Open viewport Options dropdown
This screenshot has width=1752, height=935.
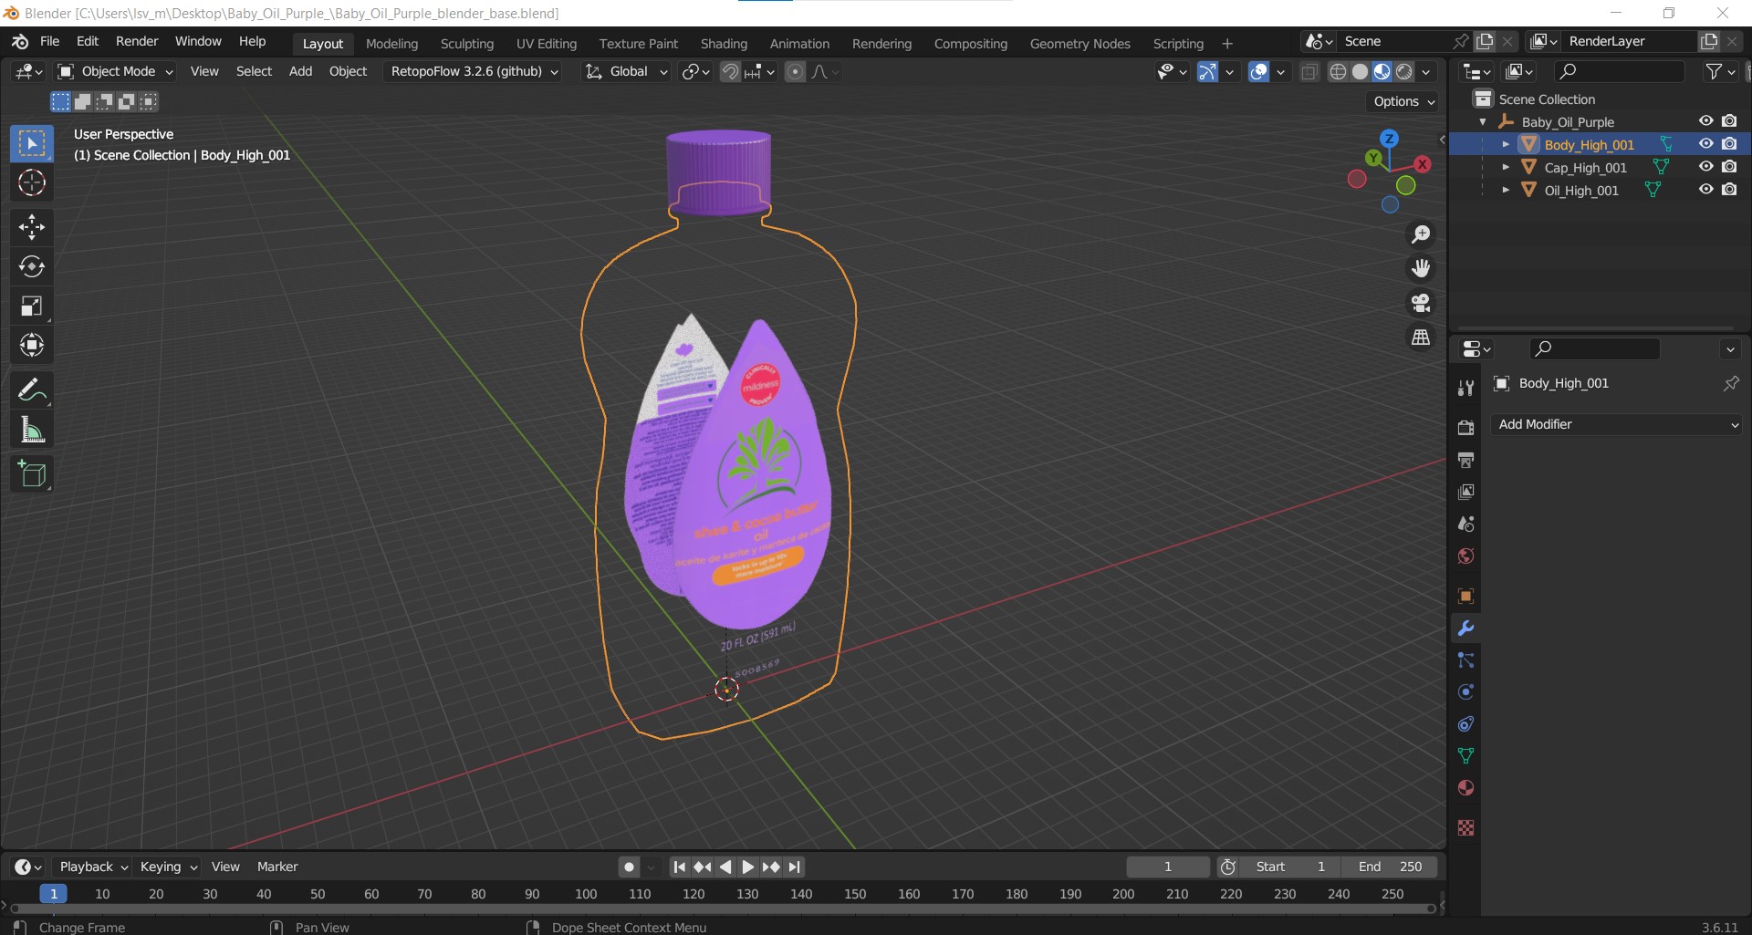click(1403, 101)
